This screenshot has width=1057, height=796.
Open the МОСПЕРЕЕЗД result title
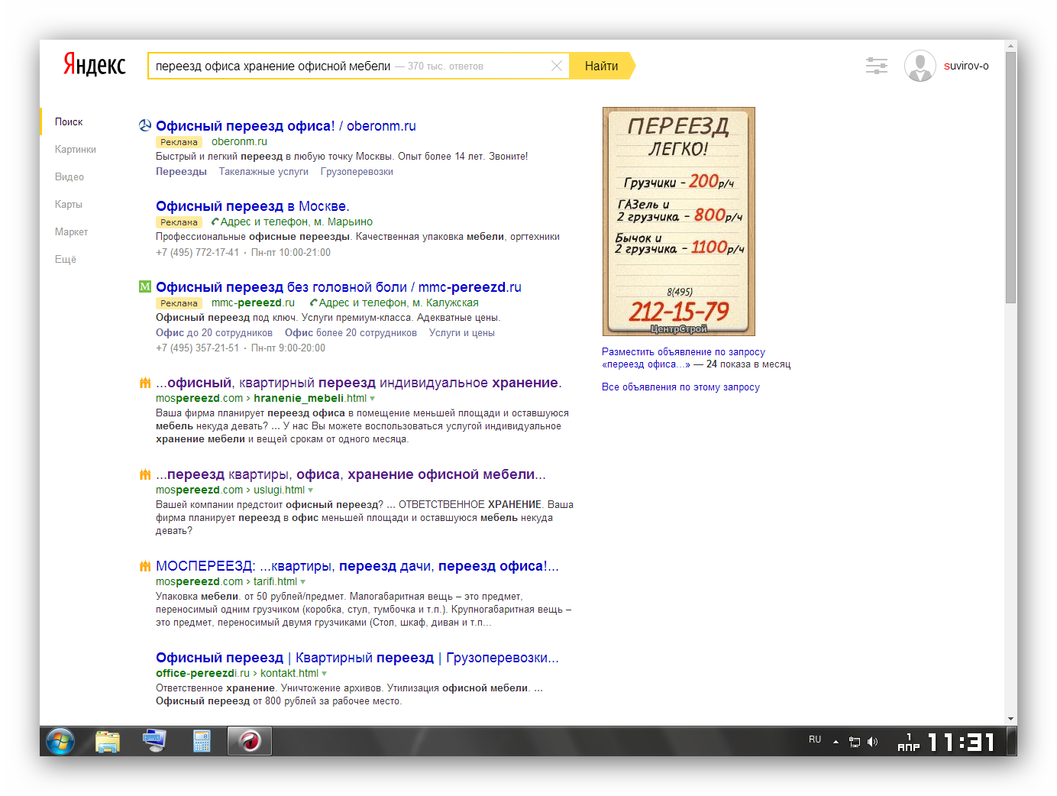357,566
